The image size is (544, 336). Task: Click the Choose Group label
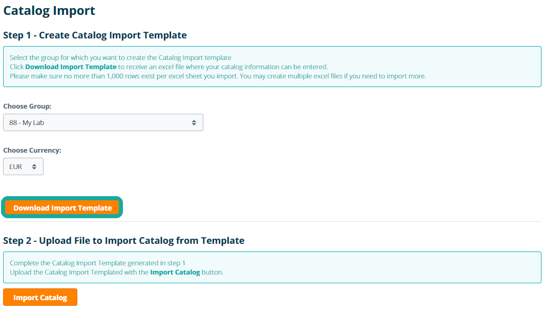click(x=27, y=107)
